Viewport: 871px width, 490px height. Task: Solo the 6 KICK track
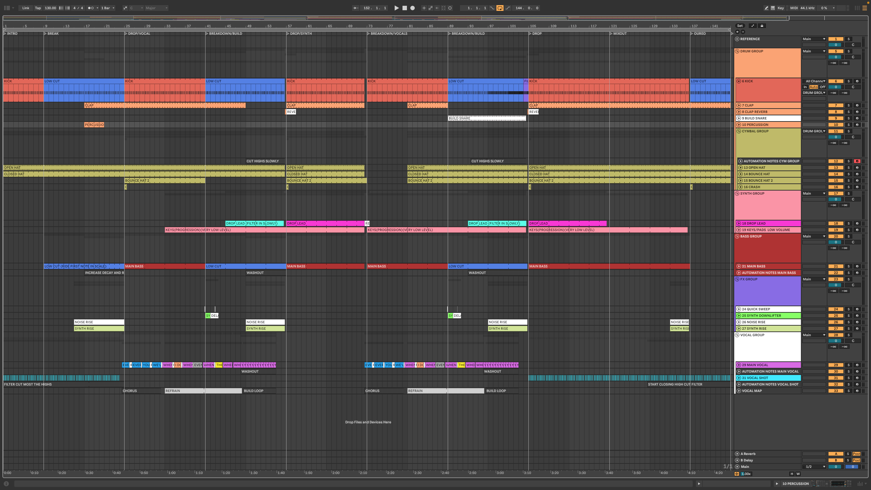tap(849, 81)
